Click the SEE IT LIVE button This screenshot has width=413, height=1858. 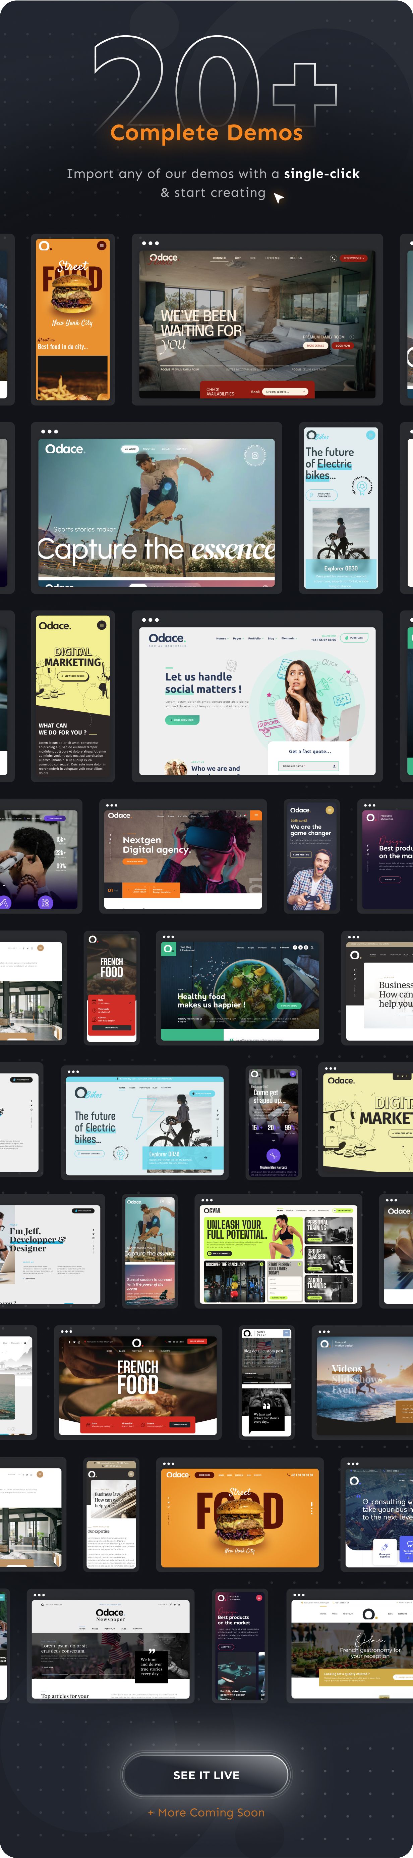click(x=206, y=1774)
